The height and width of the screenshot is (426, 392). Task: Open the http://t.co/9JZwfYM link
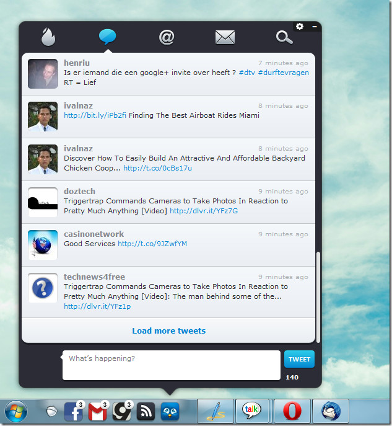click(152, 244)
